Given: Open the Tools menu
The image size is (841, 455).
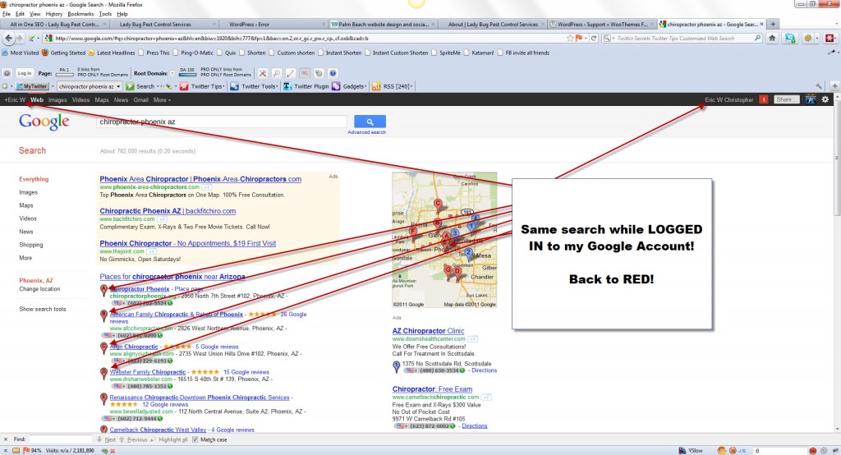Looking at the screenshot, I should [105, 14].
